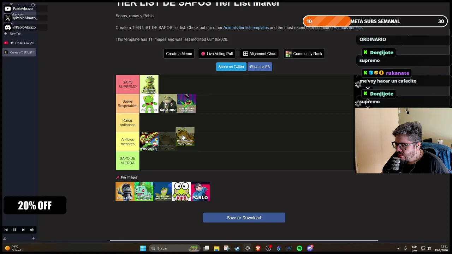Pause media playback in the sidebar

[x=15, y=230]
